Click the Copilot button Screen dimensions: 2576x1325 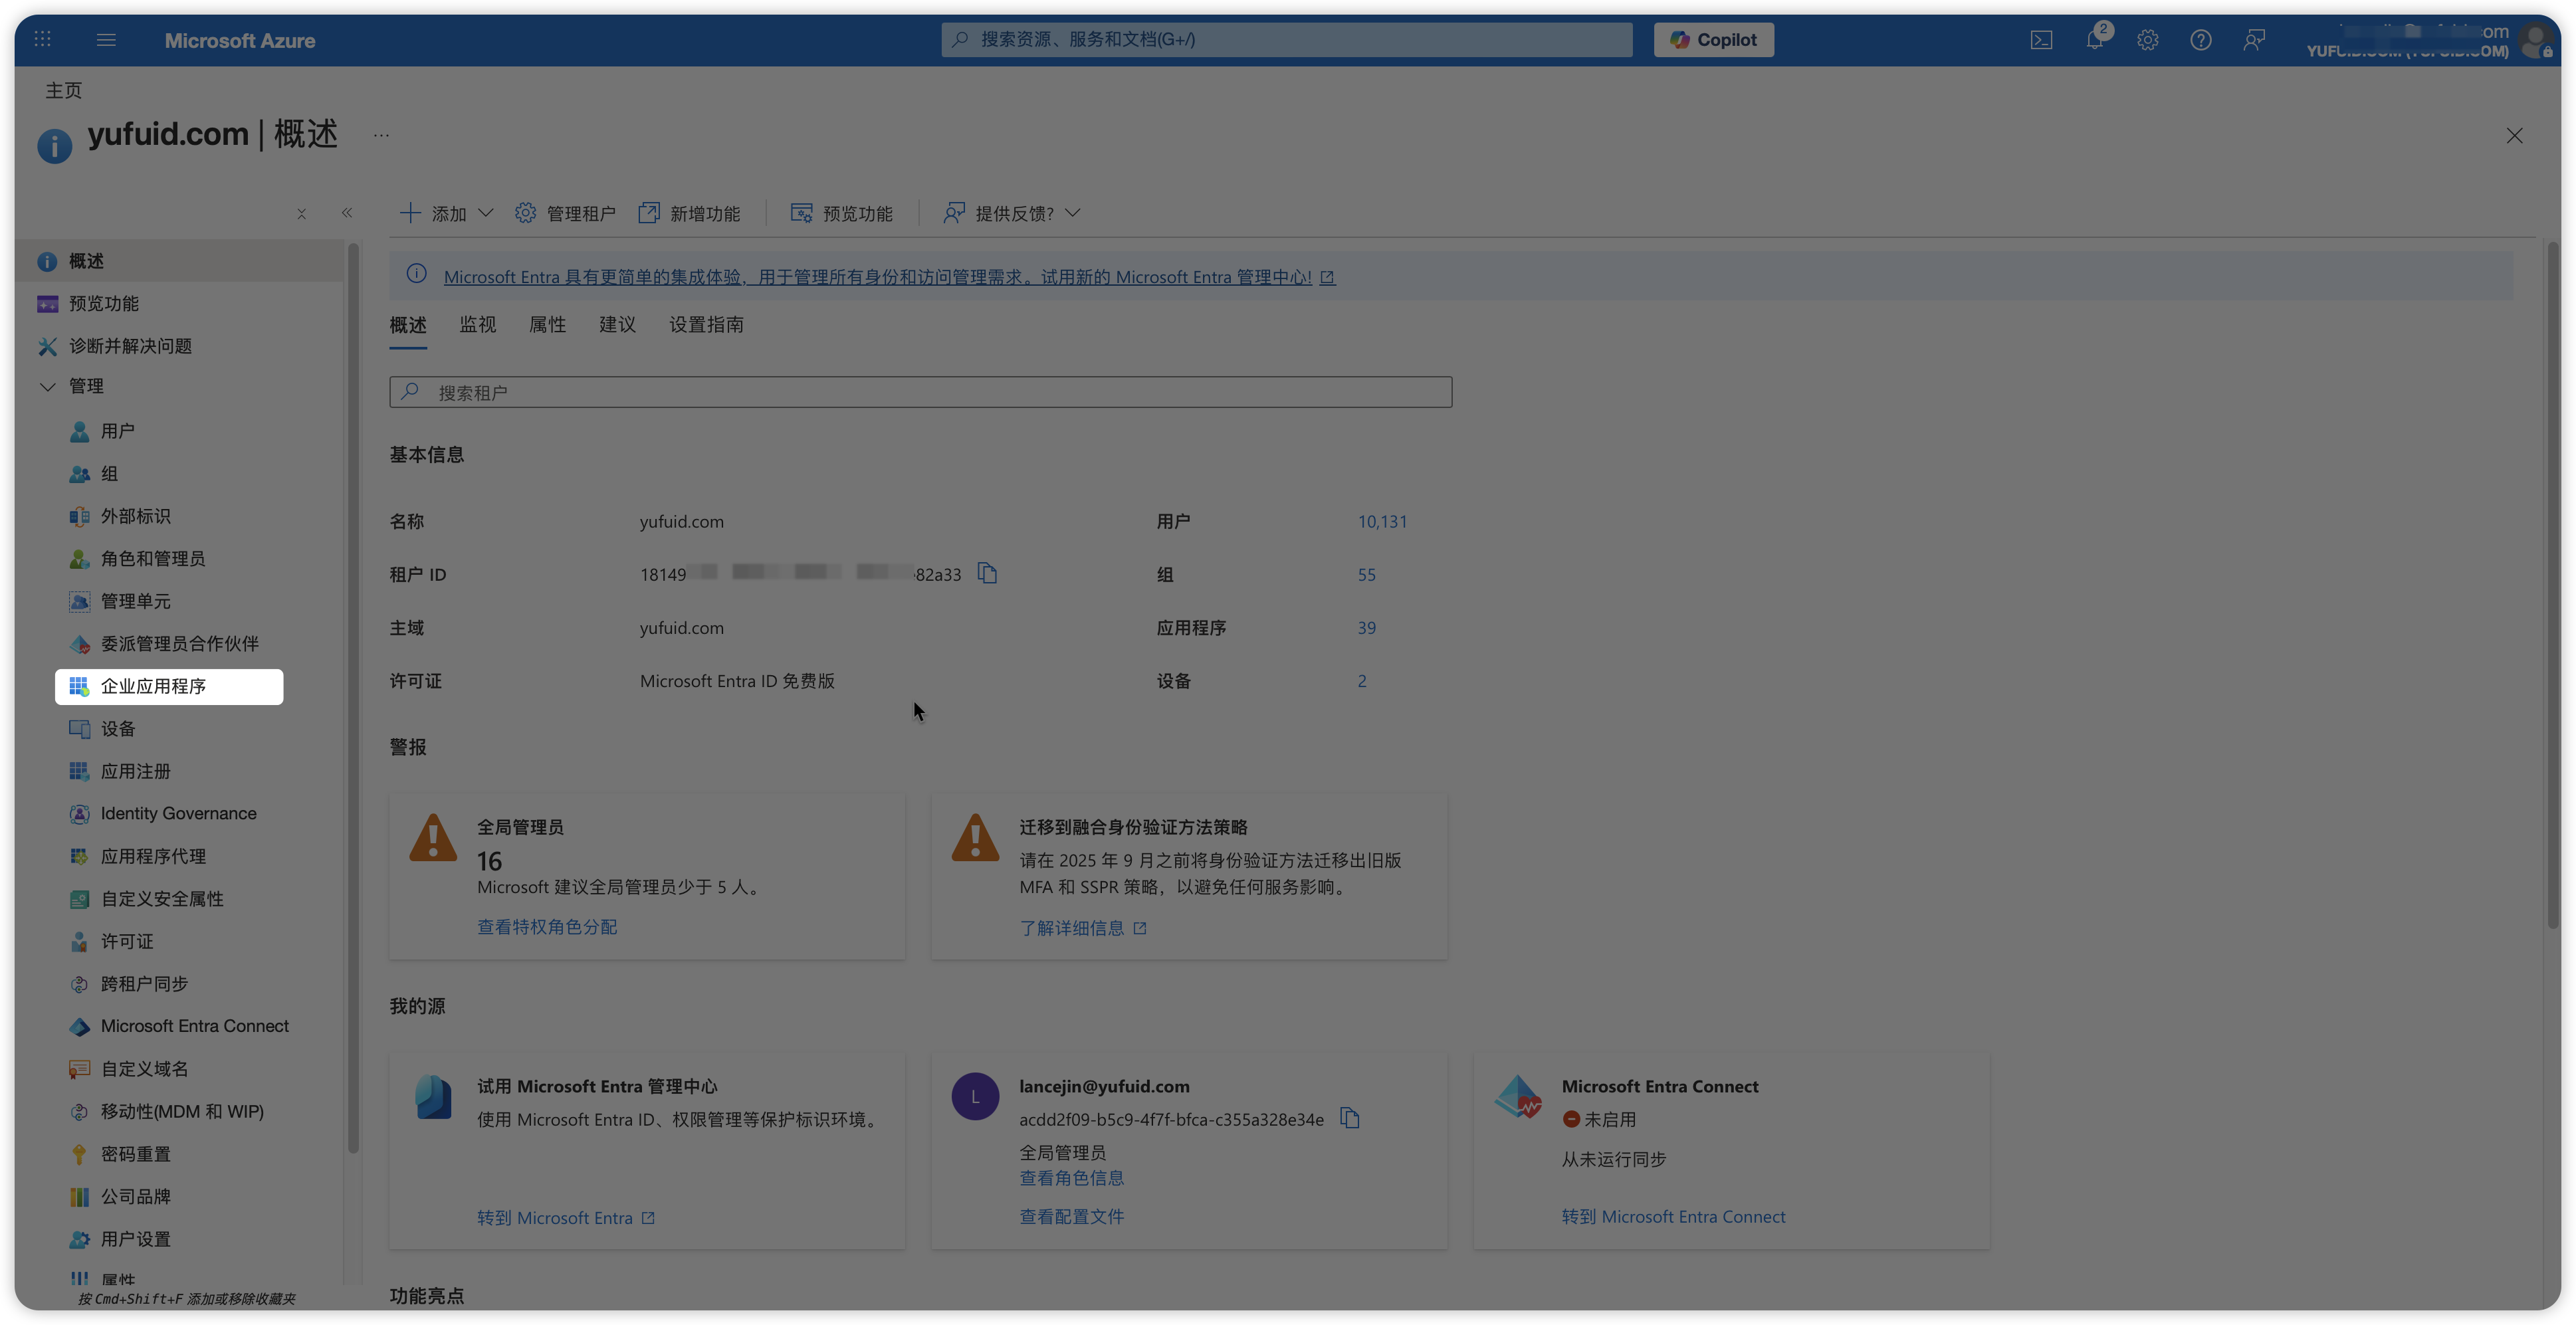(1713, 40)
